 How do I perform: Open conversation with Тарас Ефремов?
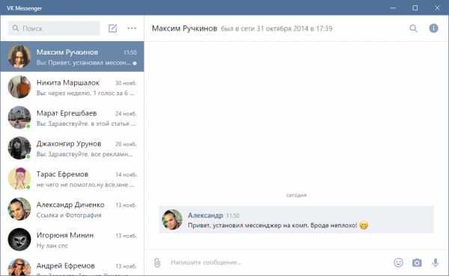72,179
